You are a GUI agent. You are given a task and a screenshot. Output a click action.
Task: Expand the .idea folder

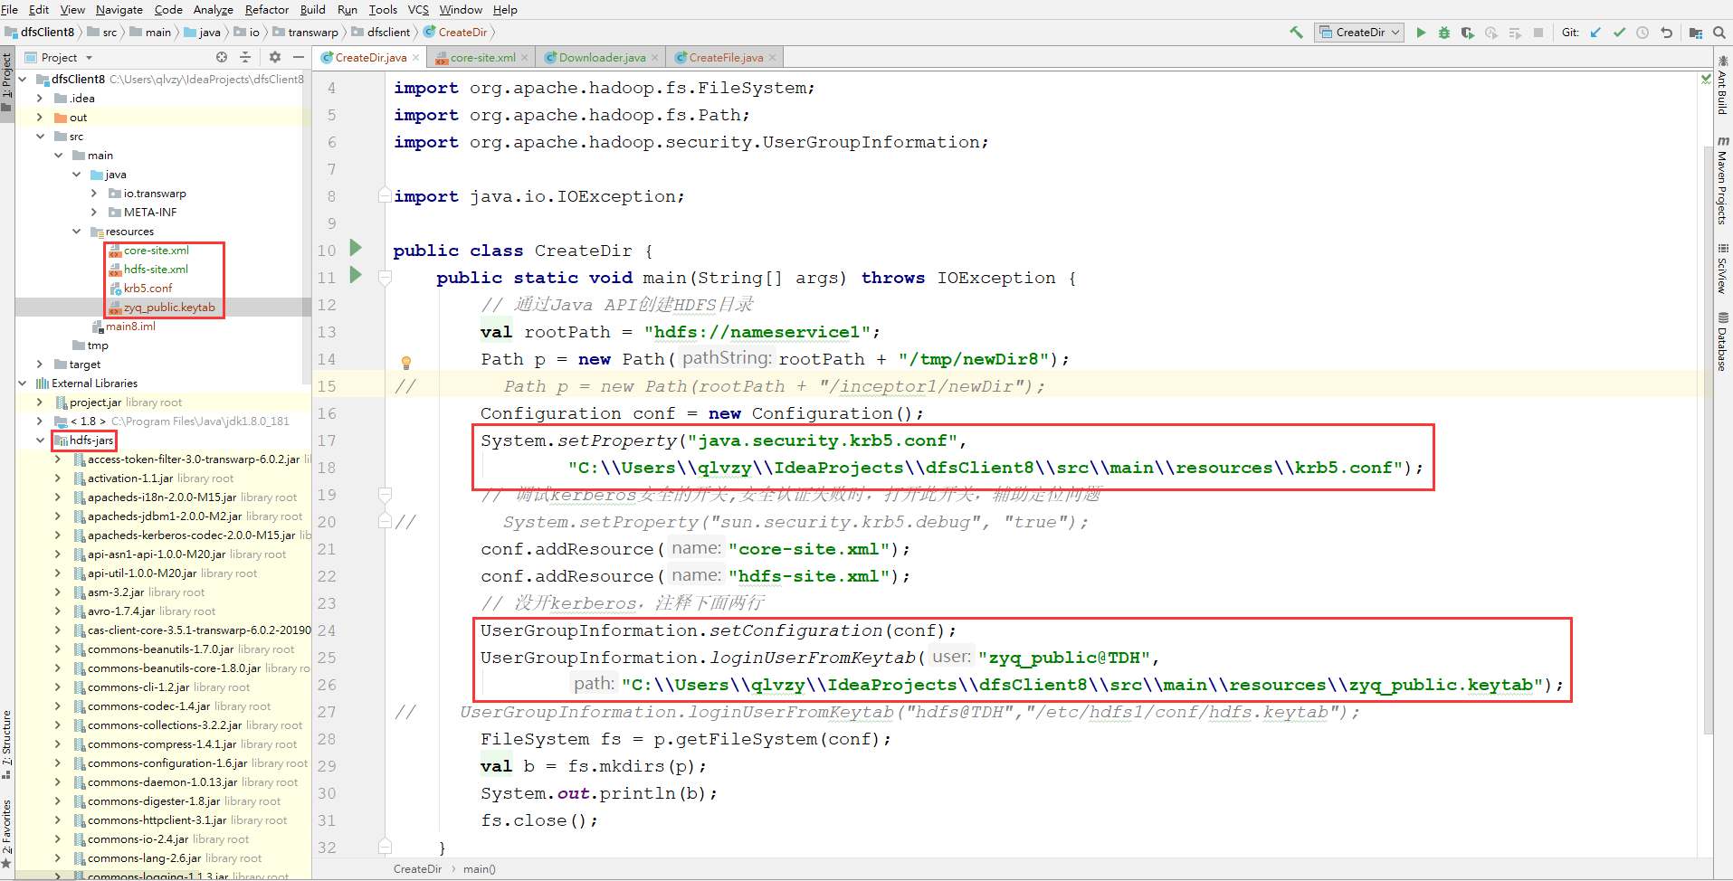click(40, 98)
